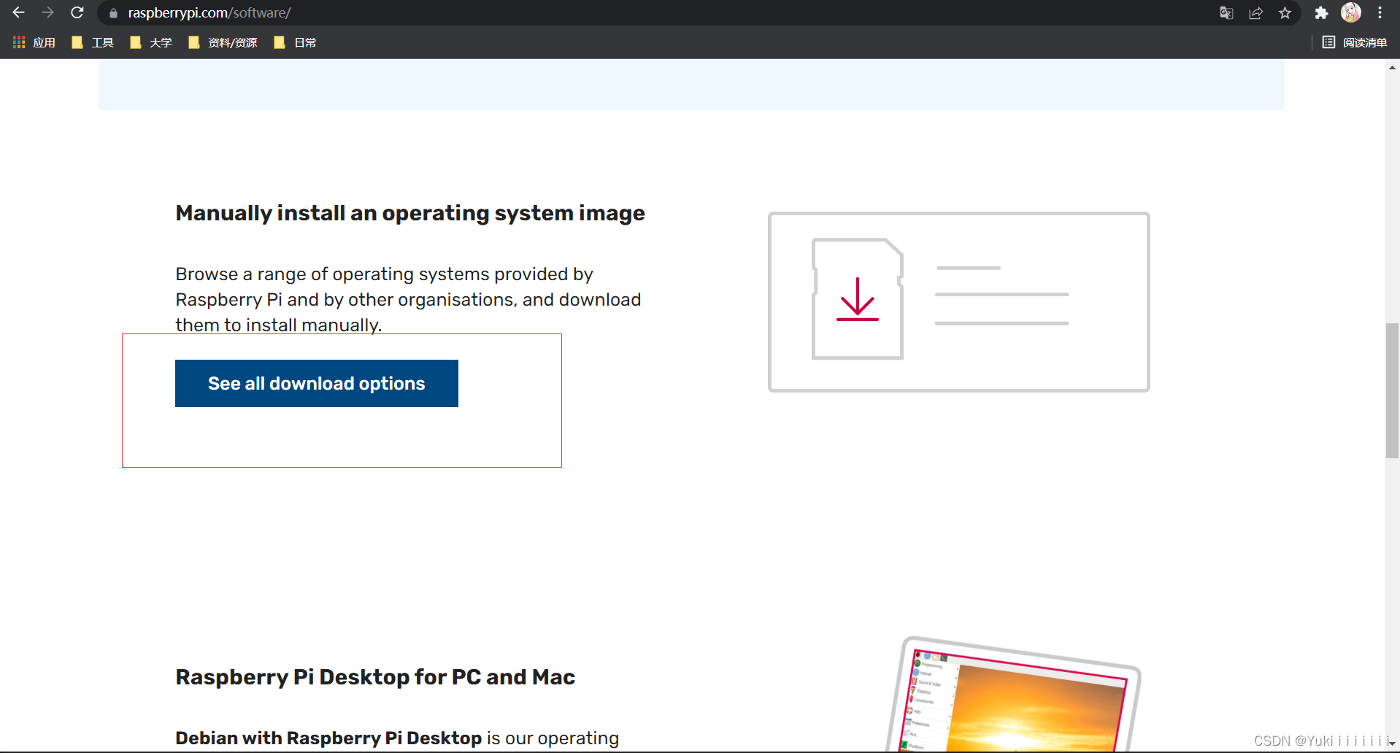The image size is (1400, 753).
Task: Open the profile avatar menu
Action: click(1351, 12)
